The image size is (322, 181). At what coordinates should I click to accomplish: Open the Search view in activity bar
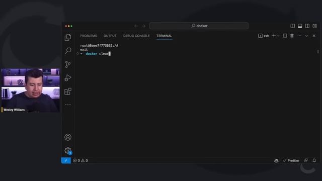point(68,51)
